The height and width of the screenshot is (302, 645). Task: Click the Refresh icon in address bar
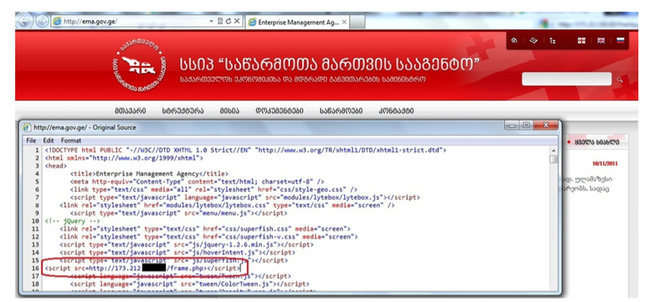point(228,22)
